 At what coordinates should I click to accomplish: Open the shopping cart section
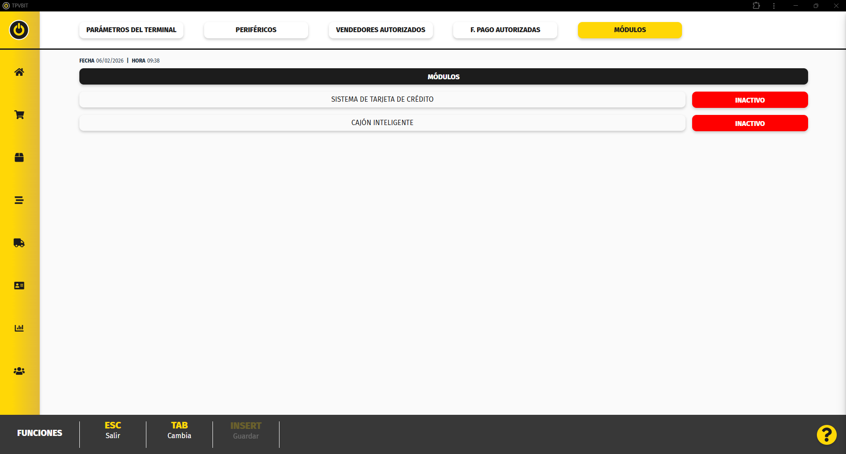pyautogui.click(x=19, y=115)
